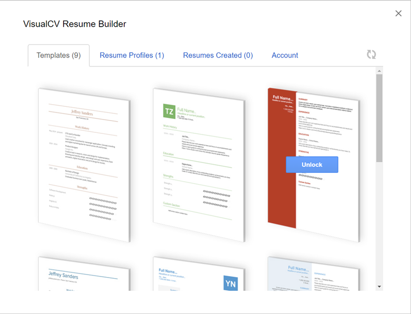Screen dimensions: 411x314
Task: Go to the Account tab
Action: [285, 55]
